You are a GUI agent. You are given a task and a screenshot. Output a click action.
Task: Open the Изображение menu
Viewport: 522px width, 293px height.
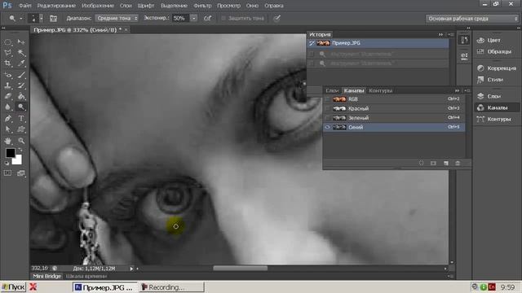[x=98, y=6]
